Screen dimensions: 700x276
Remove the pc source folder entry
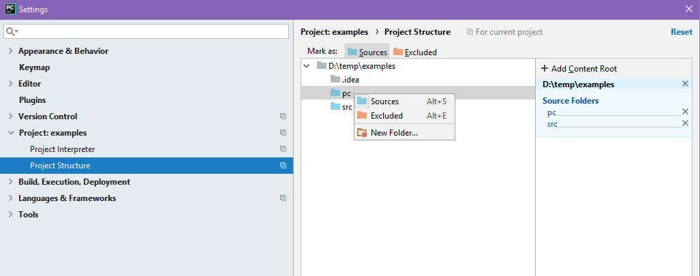click(x=685, y=112)
